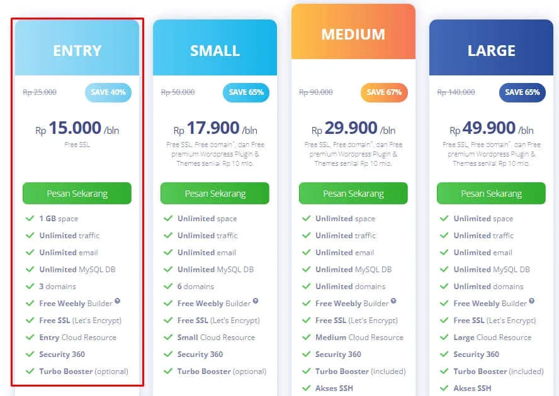
Task: Order the Large plan with Pesan Sekarang
Action: 491,194
